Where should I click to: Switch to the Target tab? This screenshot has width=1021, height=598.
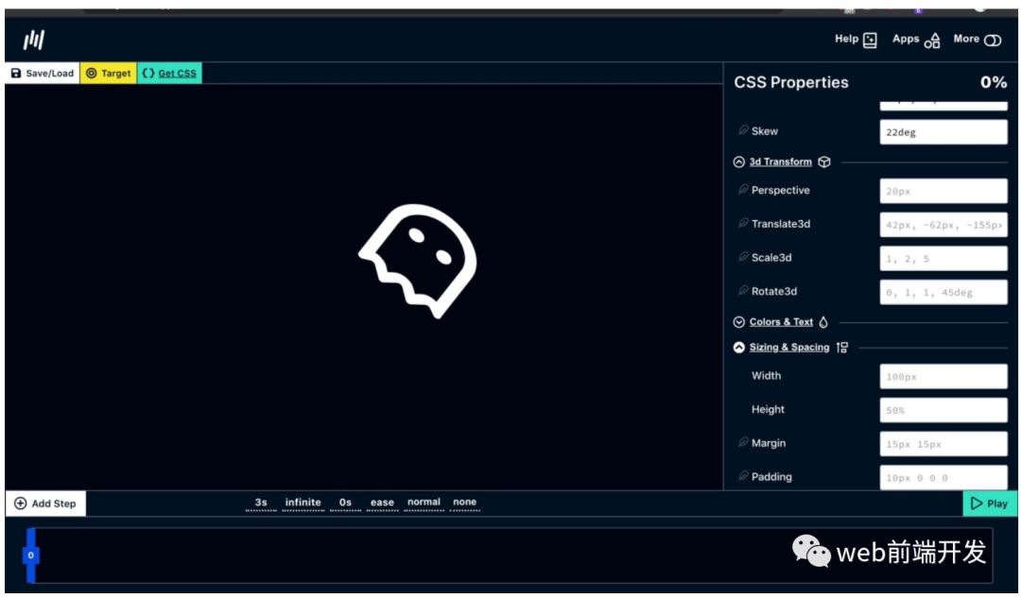click(108, 74)
